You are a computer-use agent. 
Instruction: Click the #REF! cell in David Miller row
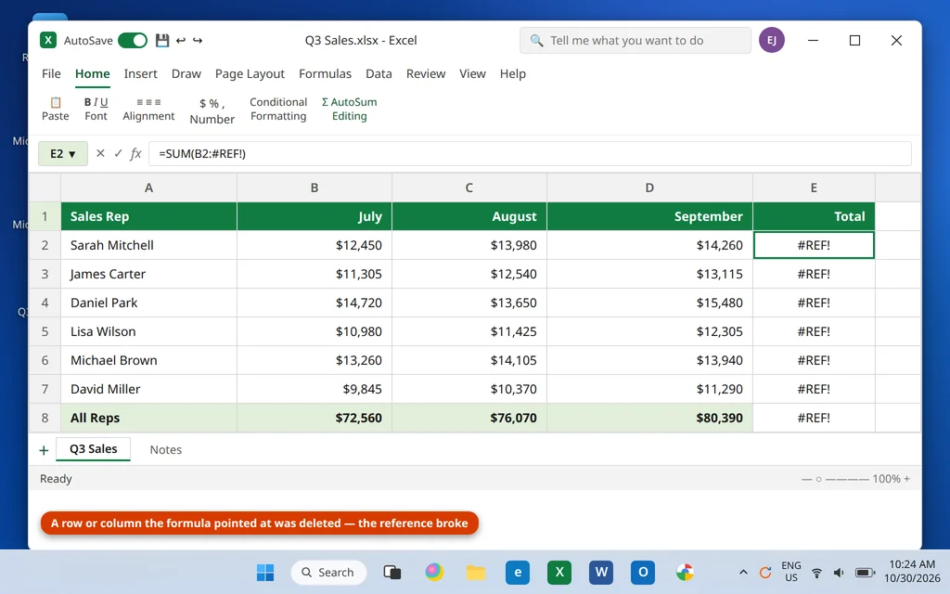814,389
